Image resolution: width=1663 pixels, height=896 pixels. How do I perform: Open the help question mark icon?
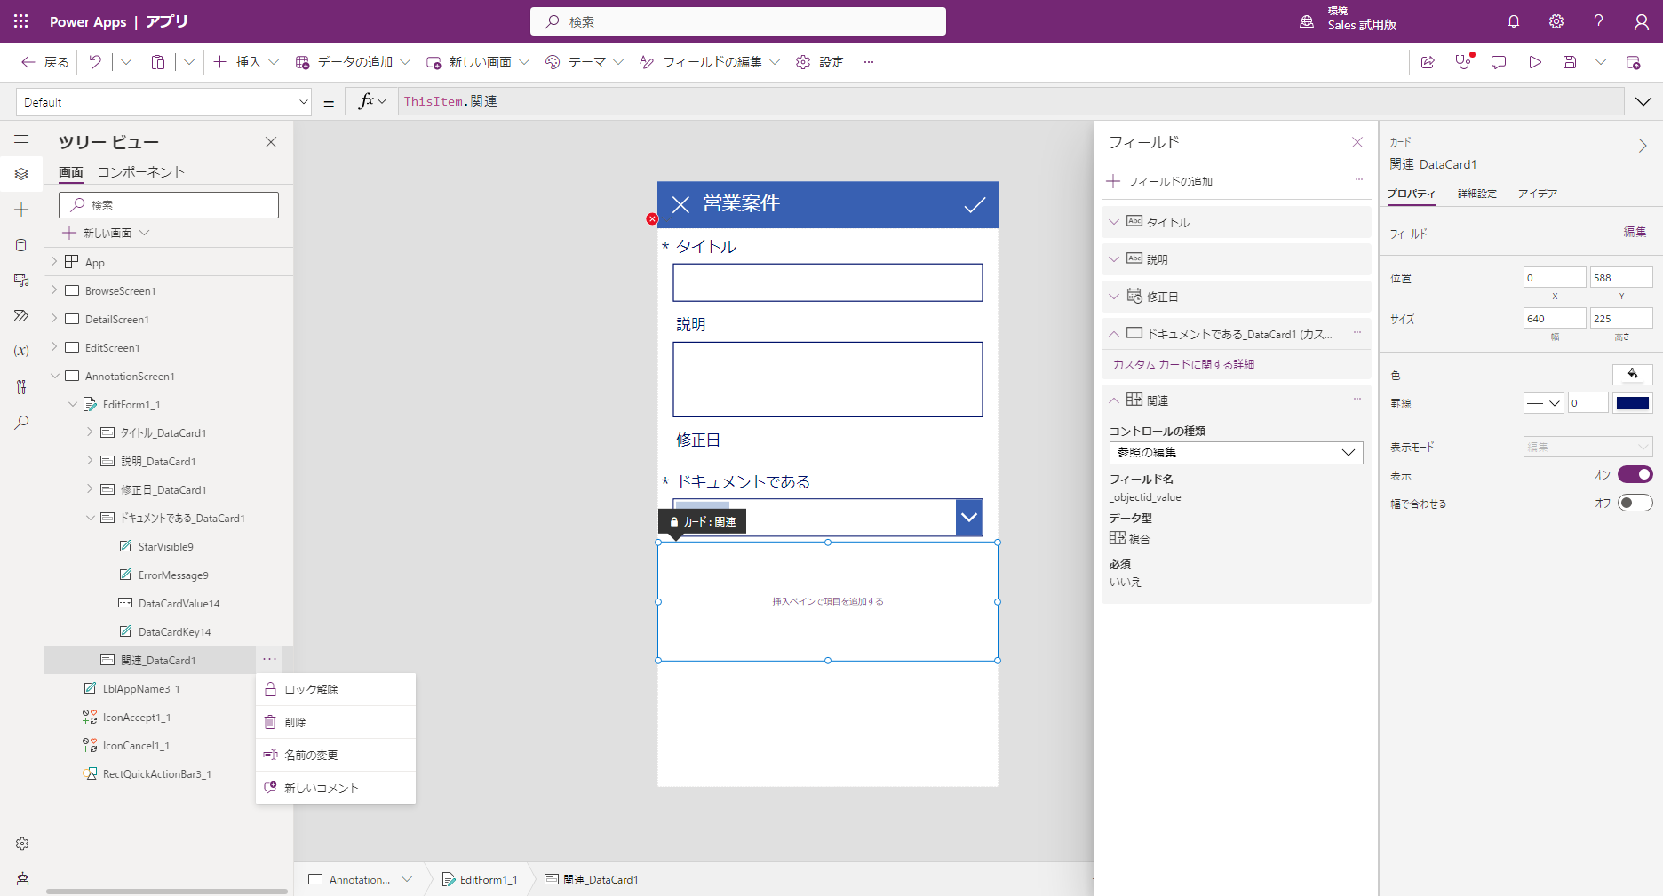tap(1598, 21)
